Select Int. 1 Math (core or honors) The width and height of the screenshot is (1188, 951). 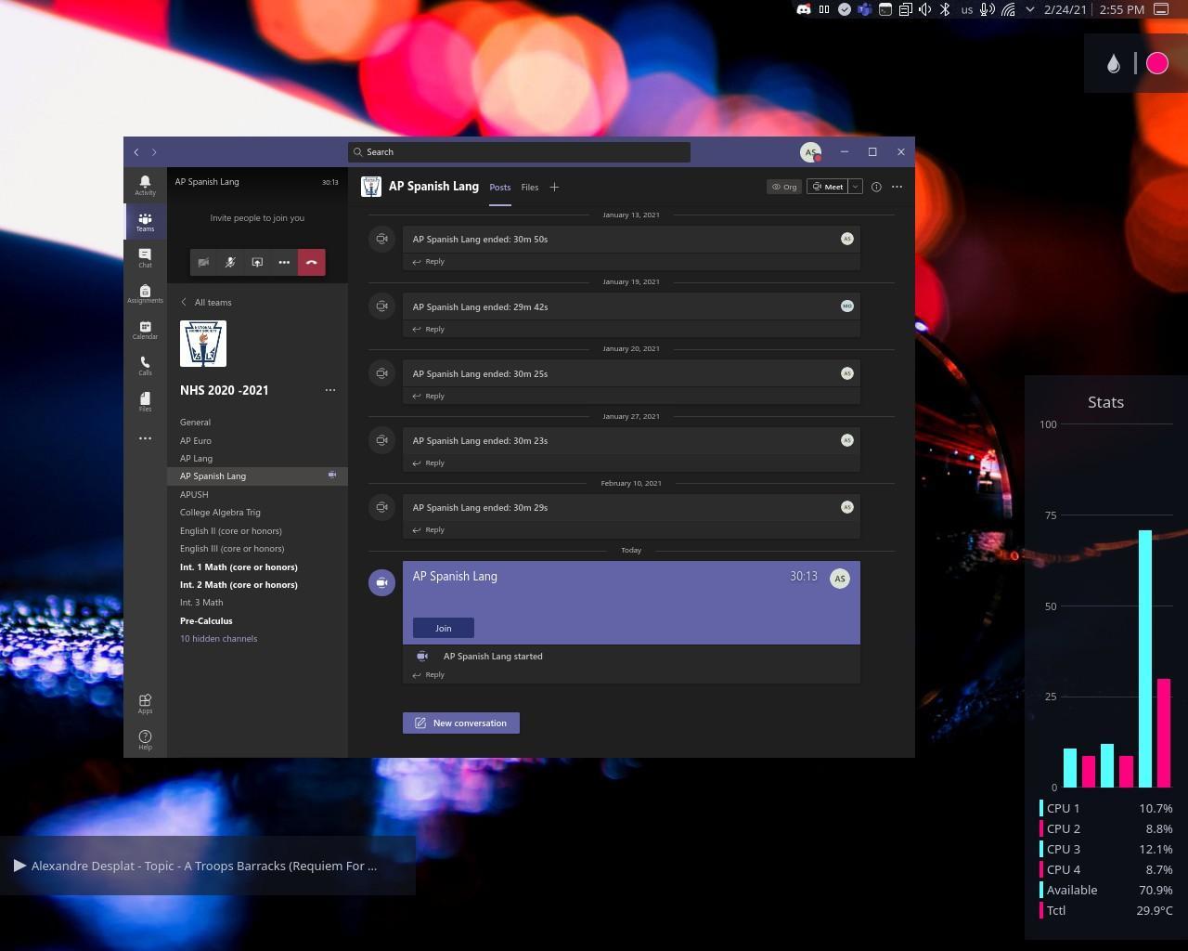point(257,567)
